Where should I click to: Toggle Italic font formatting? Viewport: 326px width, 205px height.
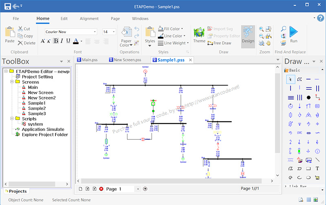click(x=62, y=41)
